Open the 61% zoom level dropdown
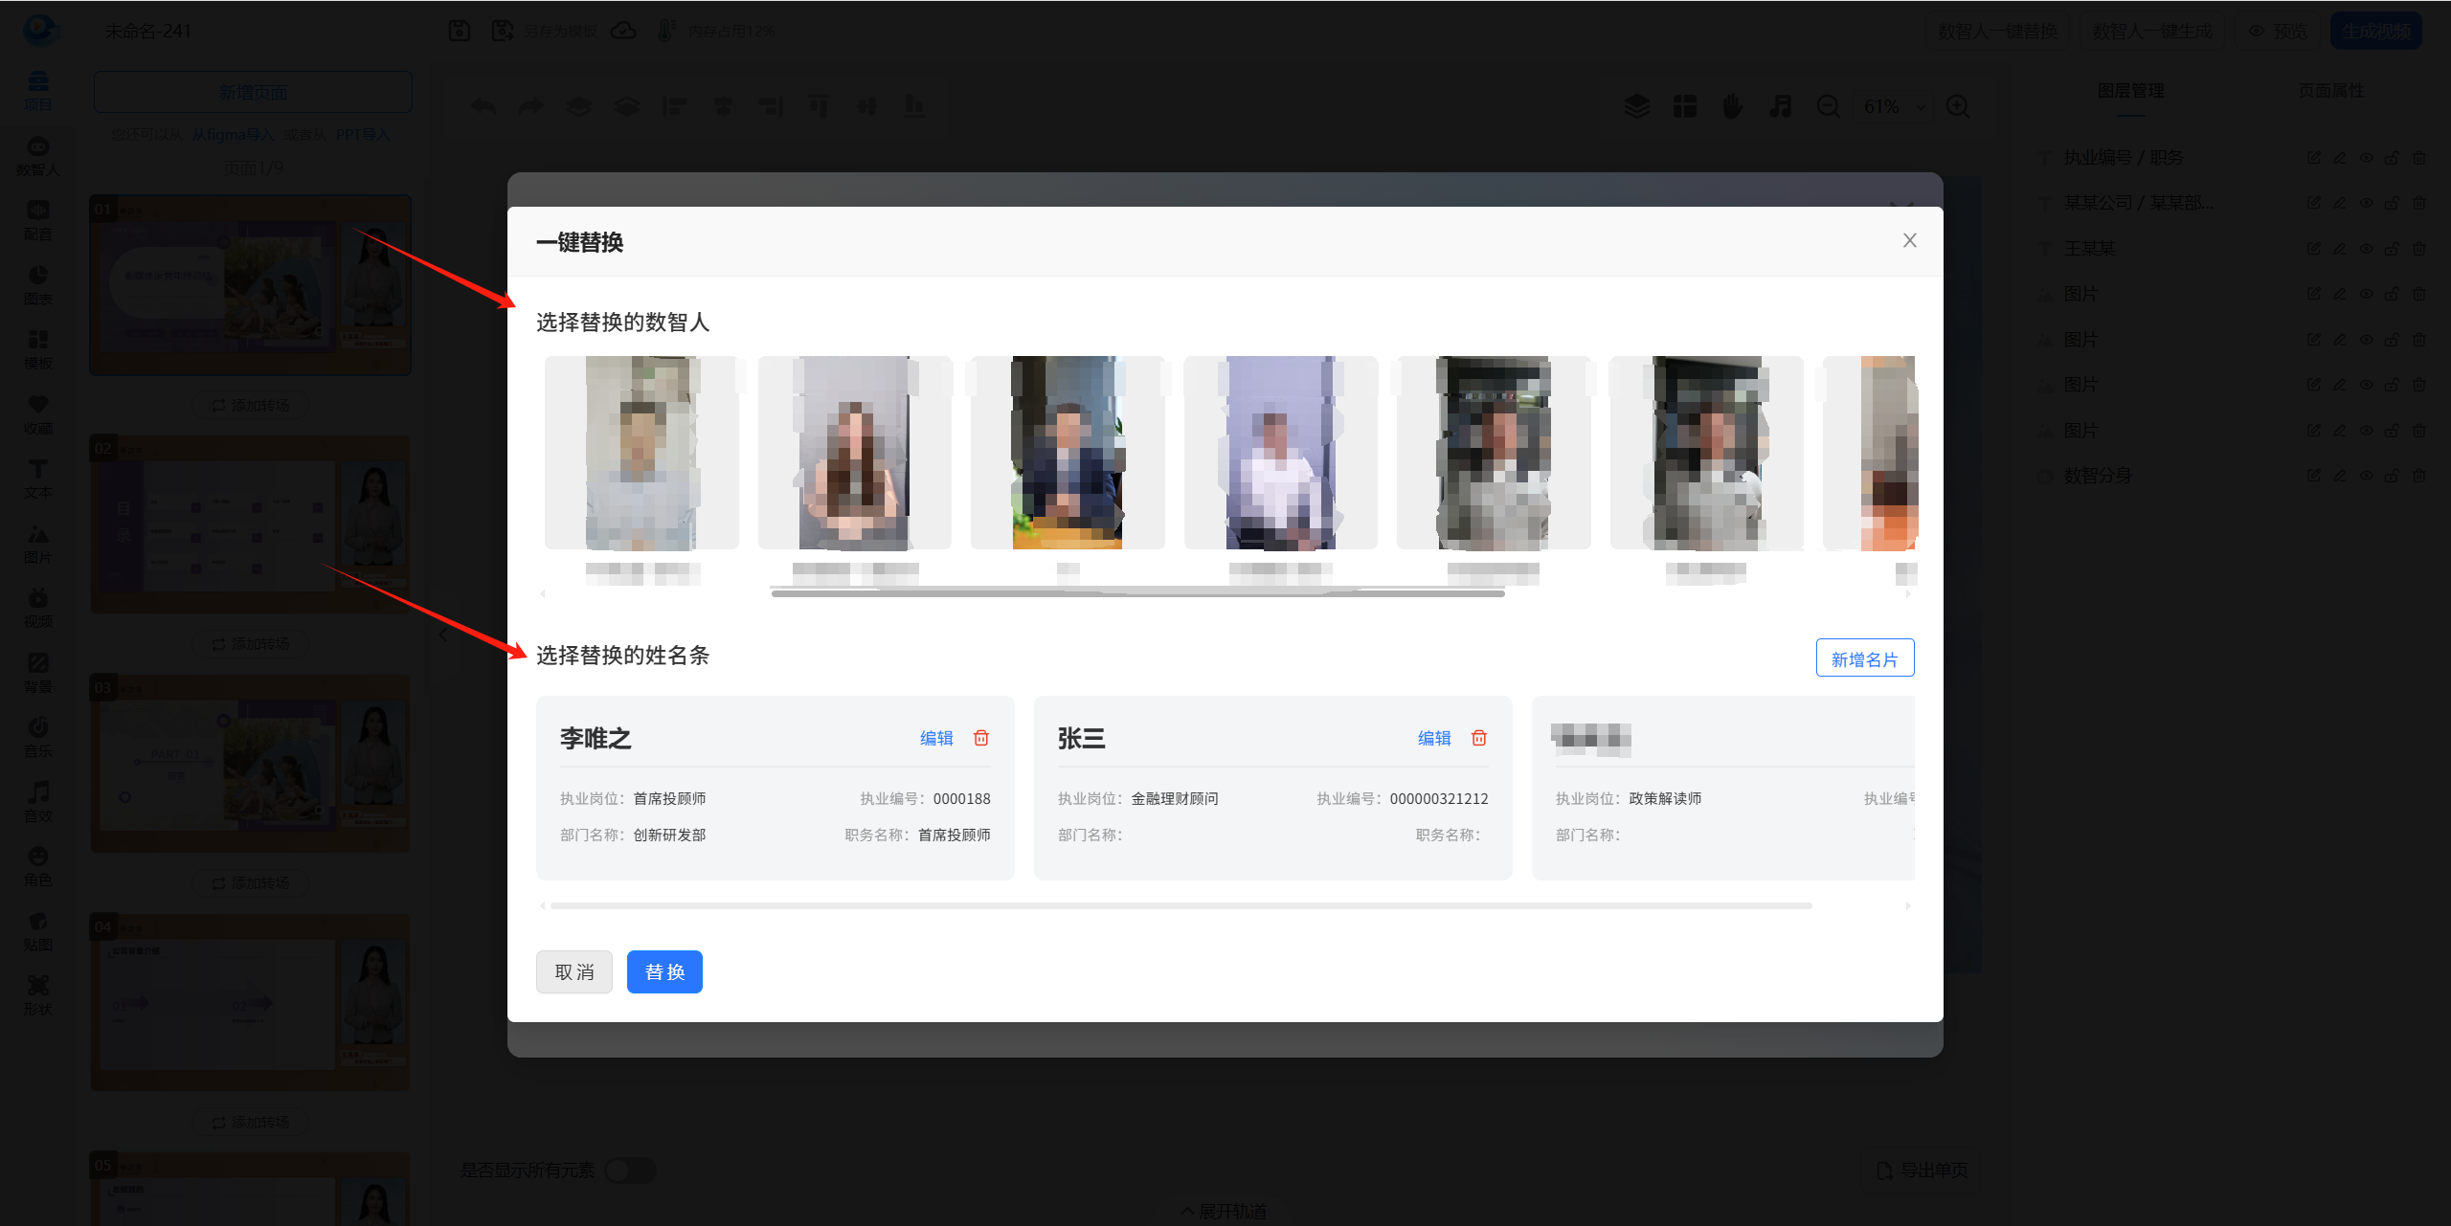 (x=1893, y=106)
